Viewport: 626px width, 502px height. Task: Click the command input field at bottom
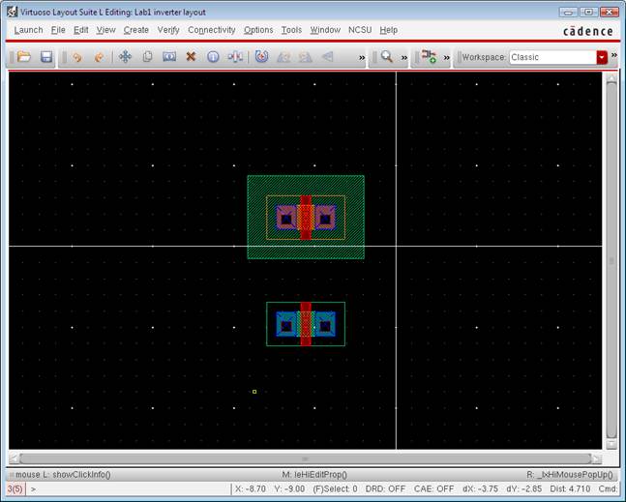click(x=126, y=489)
